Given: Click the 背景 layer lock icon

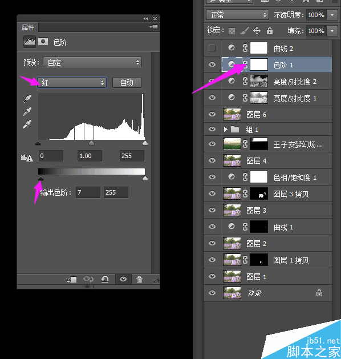Looking at the screenshot, I should click(319, 293).
